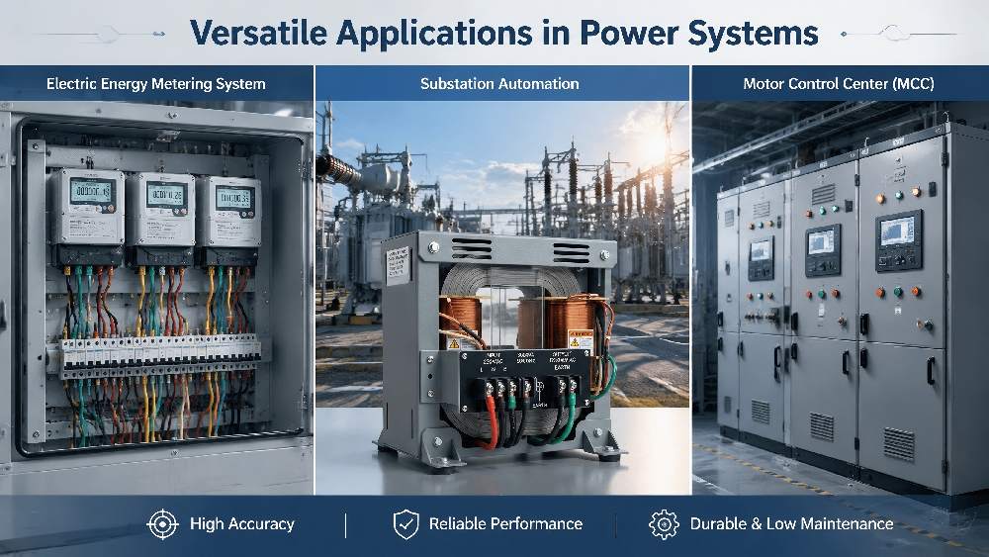Click the circuit breaker row in metering cabinet
Screen dimensions: 989x557
point(159,356)
